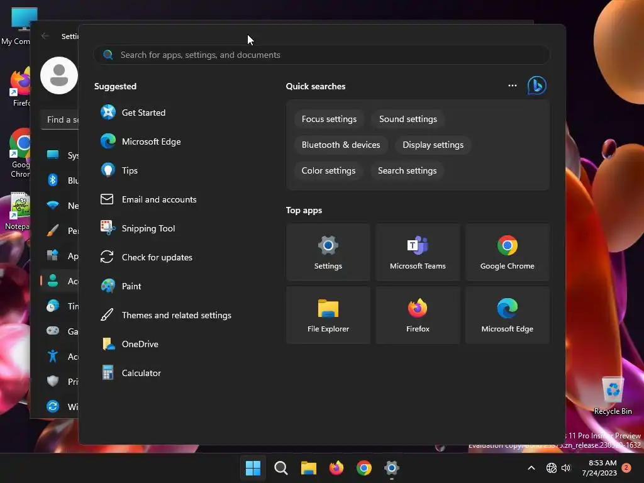Select Bluetooth item in Settings sidebar

60,180
